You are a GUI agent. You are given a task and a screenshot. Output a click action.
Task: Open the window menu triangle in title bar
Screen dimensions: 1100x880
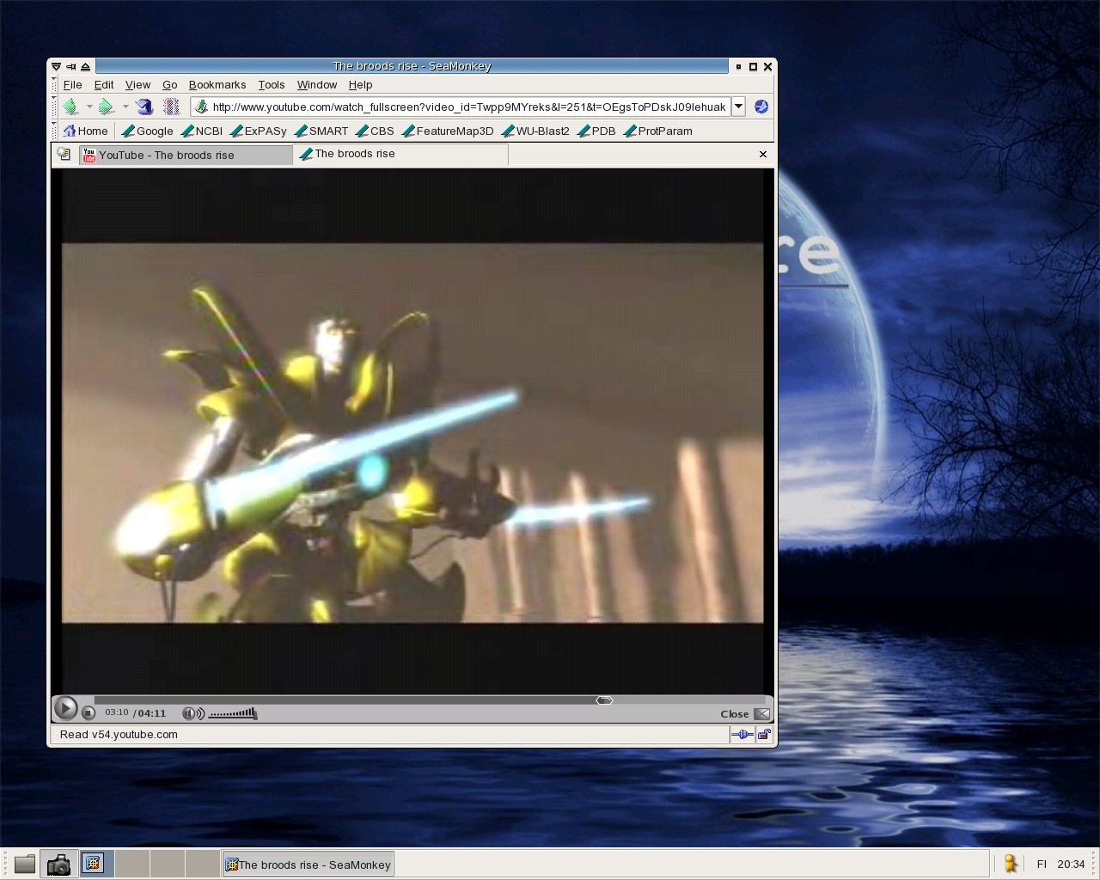point(56,66)
